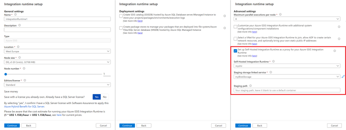This screenshot has width=346, height=130.
Task: Click the info icon next to Name
Action: tap(15, 15)
